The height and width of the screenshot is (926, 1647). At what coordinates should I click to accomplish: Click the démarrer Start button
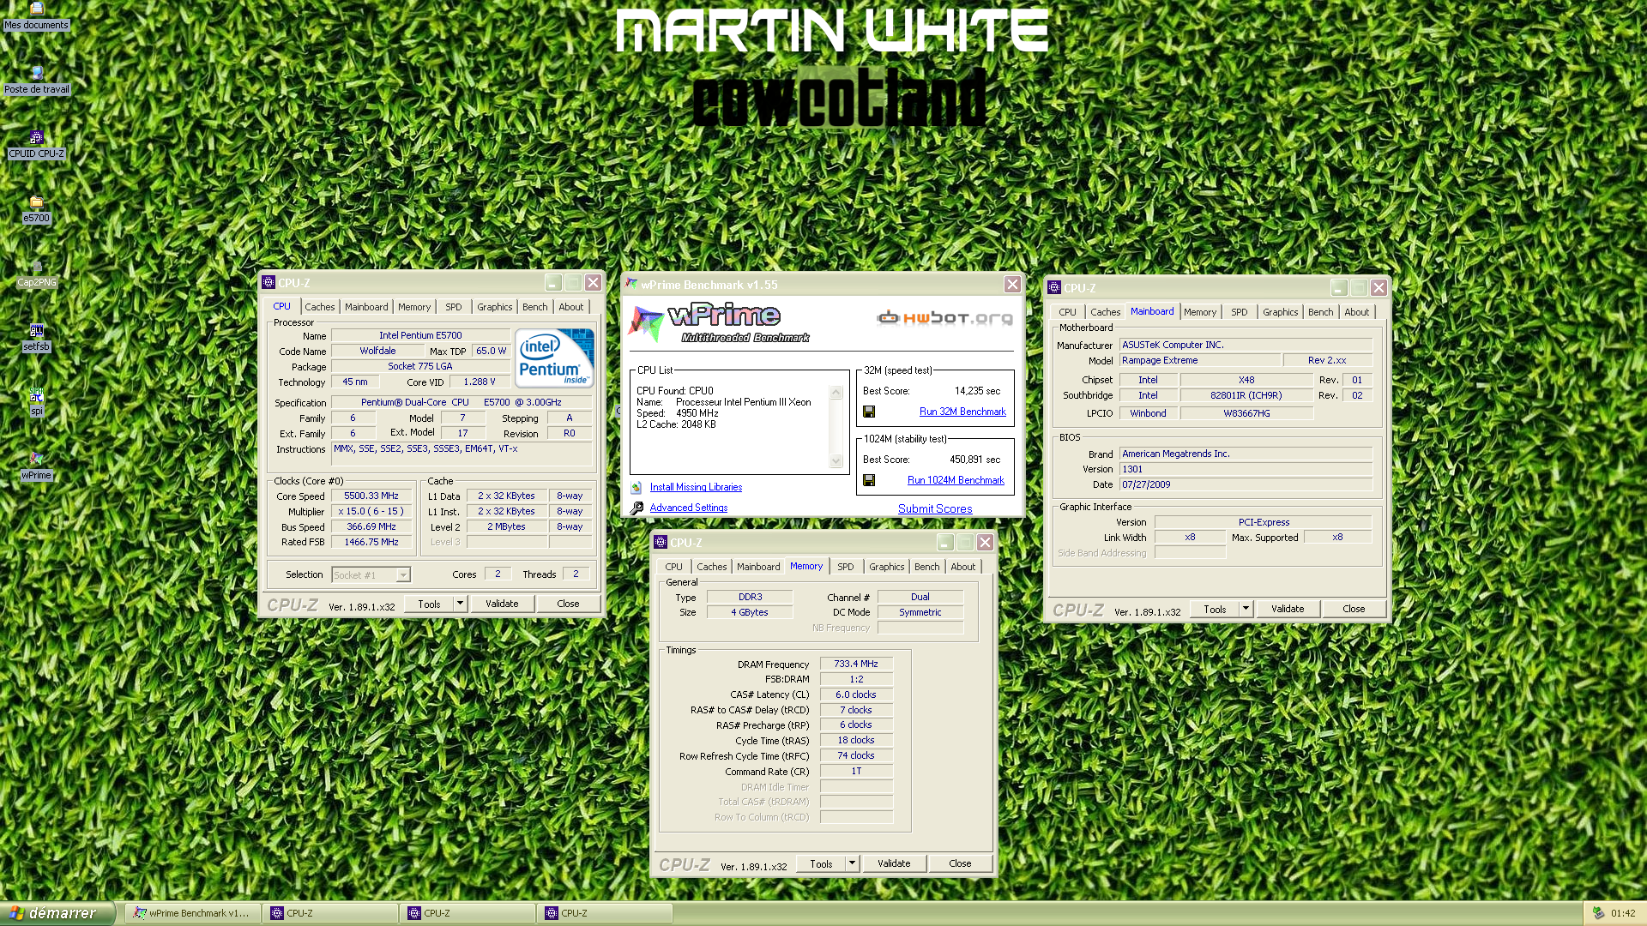tap(57, 913)
